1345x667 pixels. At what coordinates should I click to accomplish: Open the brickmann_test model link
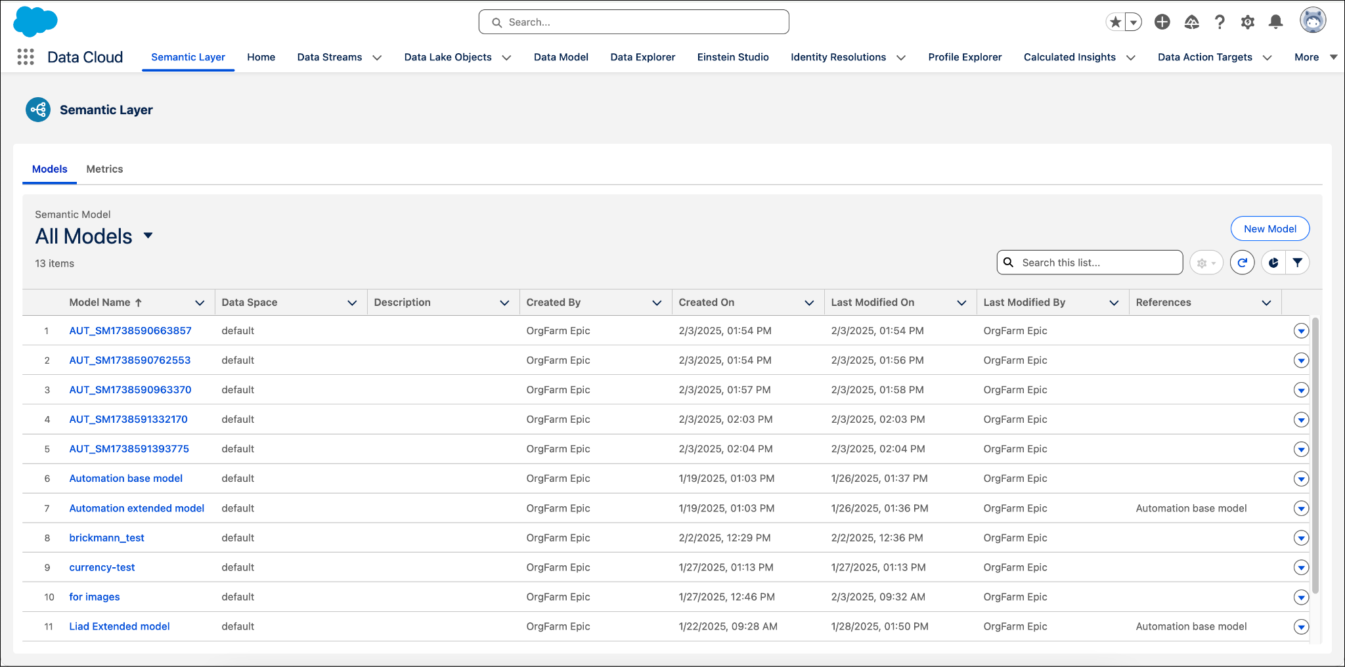tap(106, 538)
